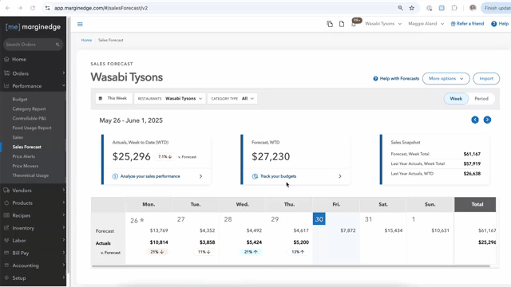Open the notifications bell icon
This screenshot has height=287, width=511.
pyautogui.click(x=354, y=24)
